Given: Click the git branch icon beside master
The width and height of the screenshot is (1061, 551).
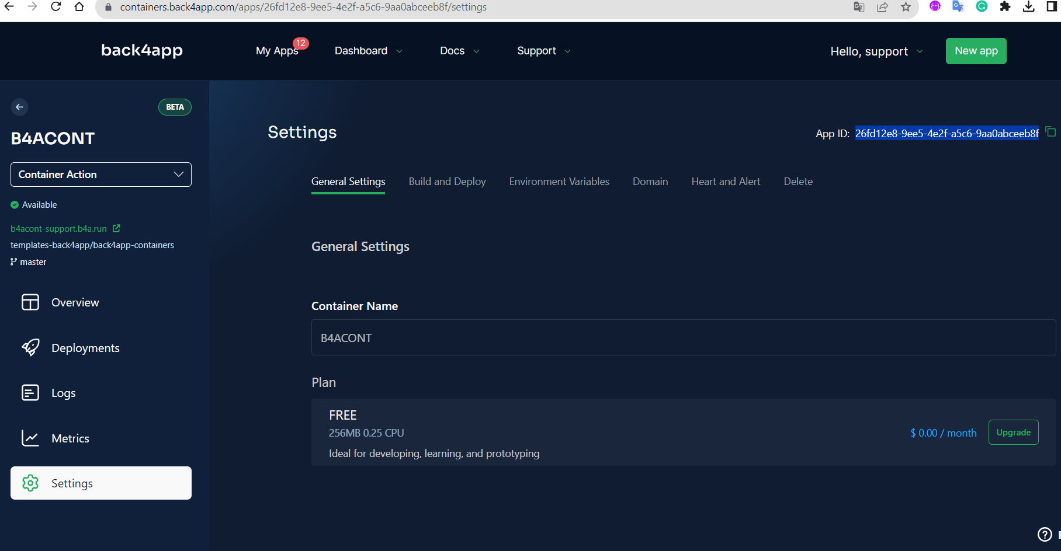Looking at the screenshot, I should (13, 262).
